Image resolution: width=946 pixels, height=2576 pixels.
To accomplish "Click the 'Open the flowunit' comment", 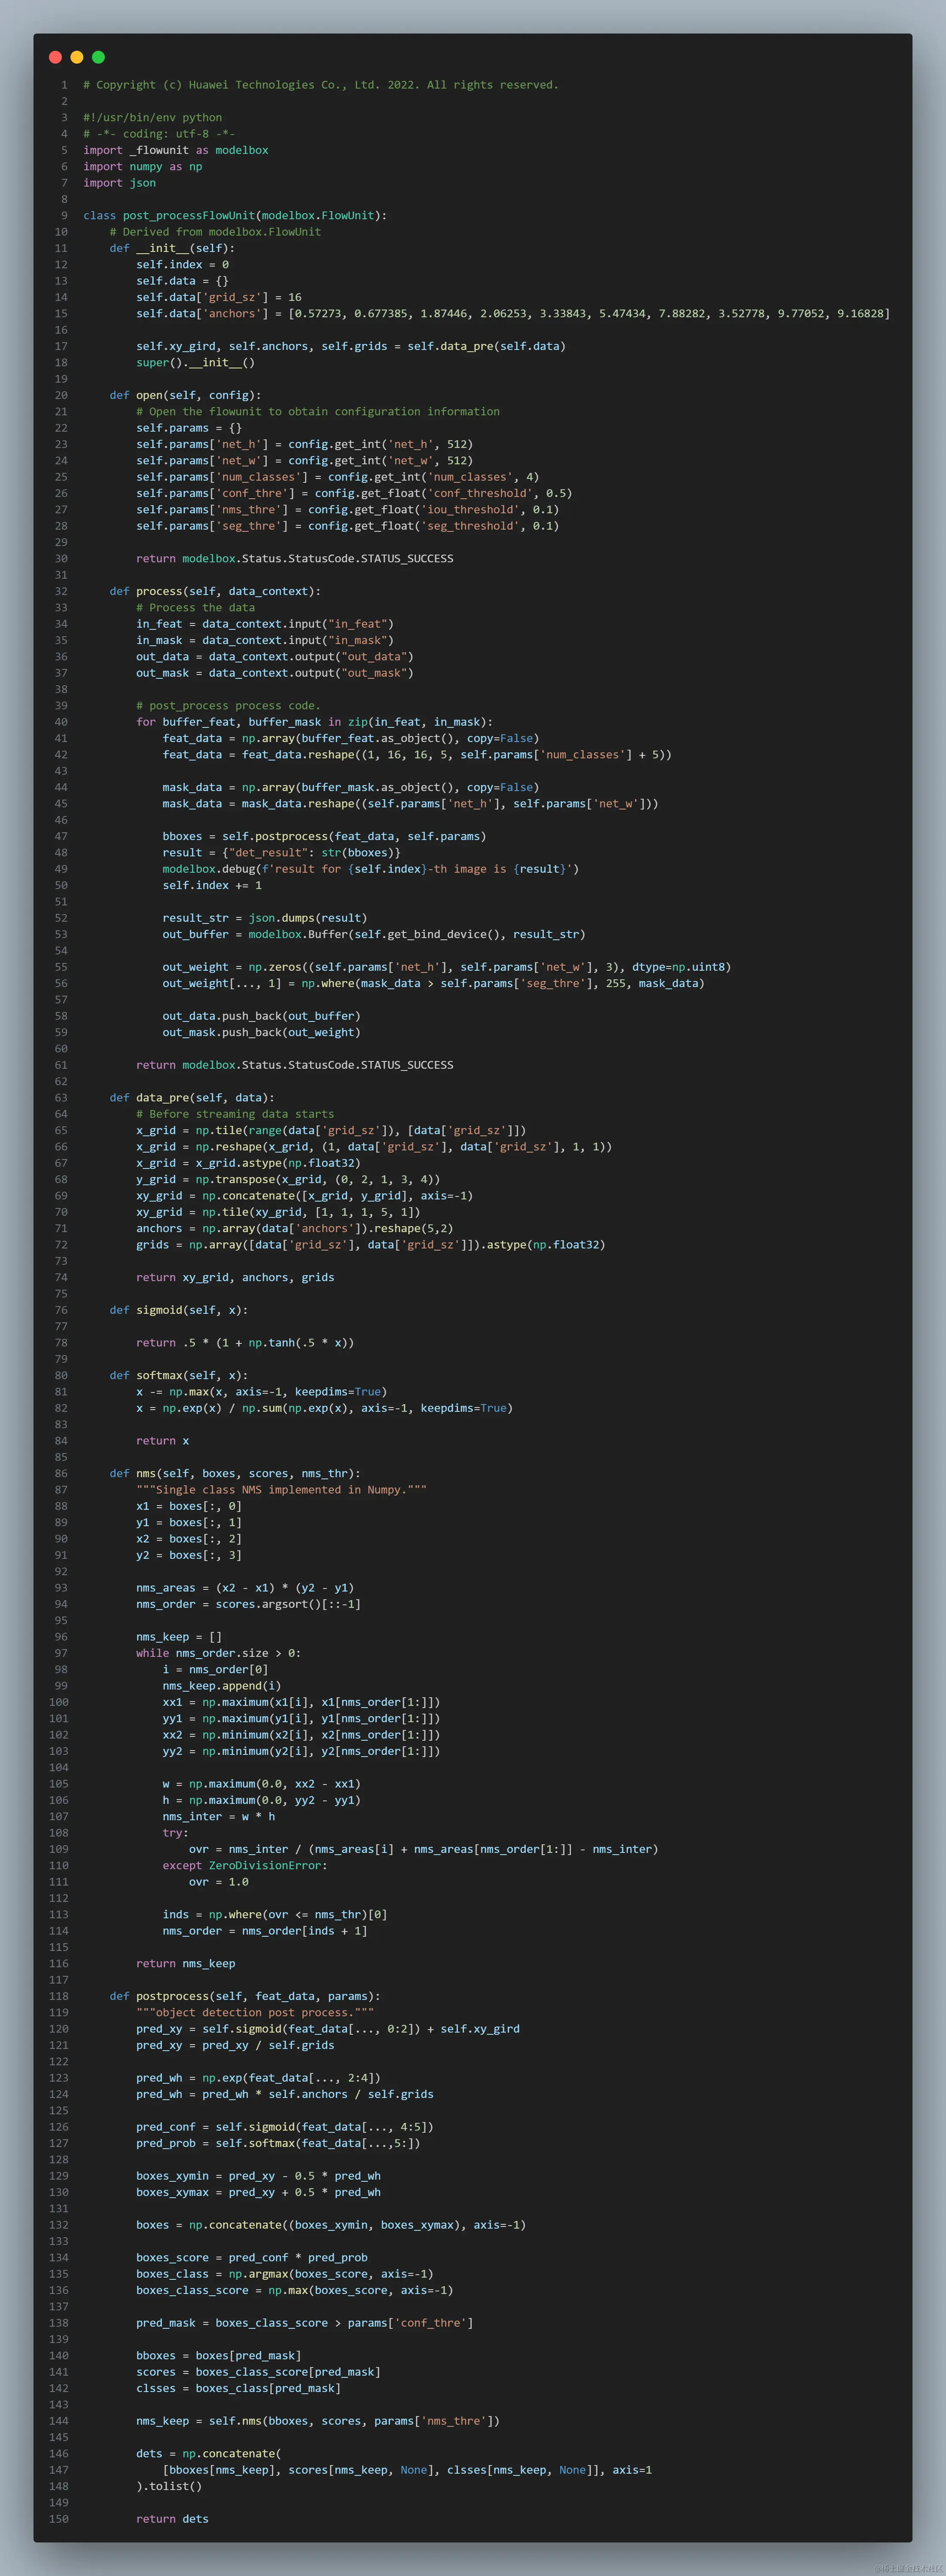I will click(x=317, y=411).
